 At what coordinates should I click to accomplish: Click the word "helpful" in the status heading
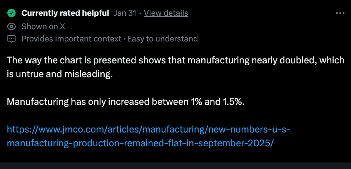[95, 13]
